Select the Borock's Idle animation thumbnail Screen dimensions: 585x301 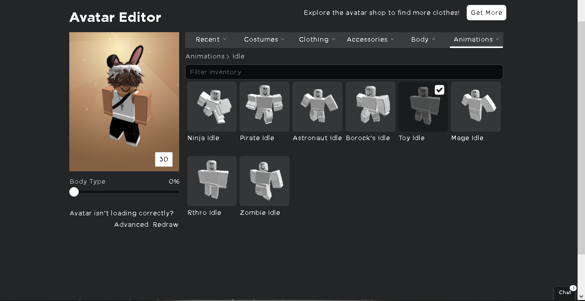(371, 106)
